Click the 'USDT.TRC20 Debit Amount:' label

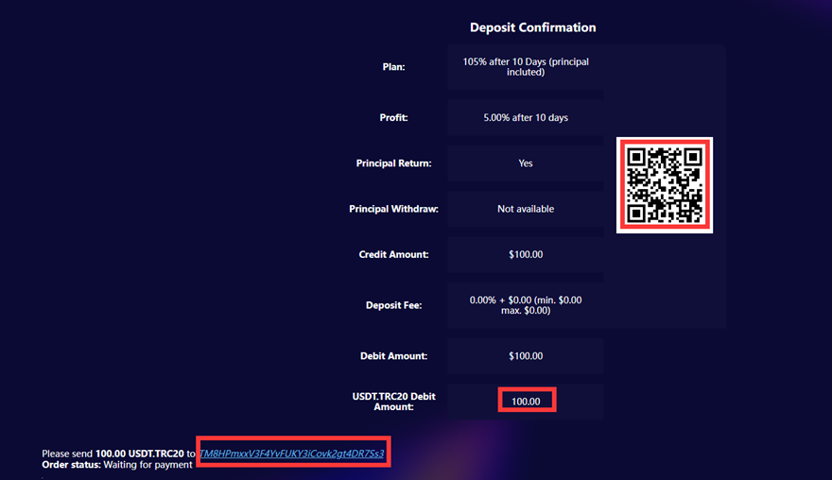[393, 402]
